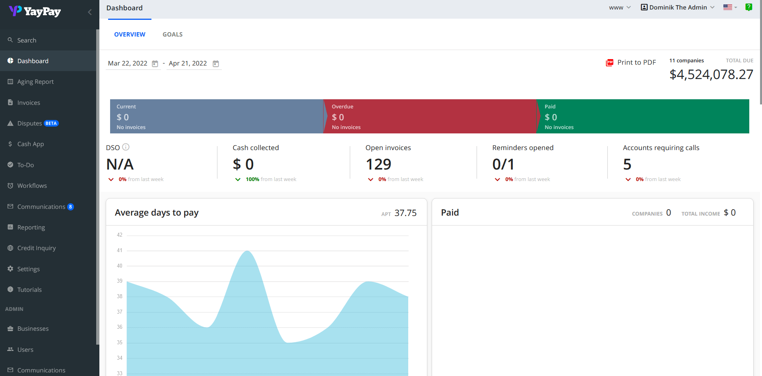Go to Disputes BETA in sidebar
This screenshot has width=762, height=376.
[48, 123]
